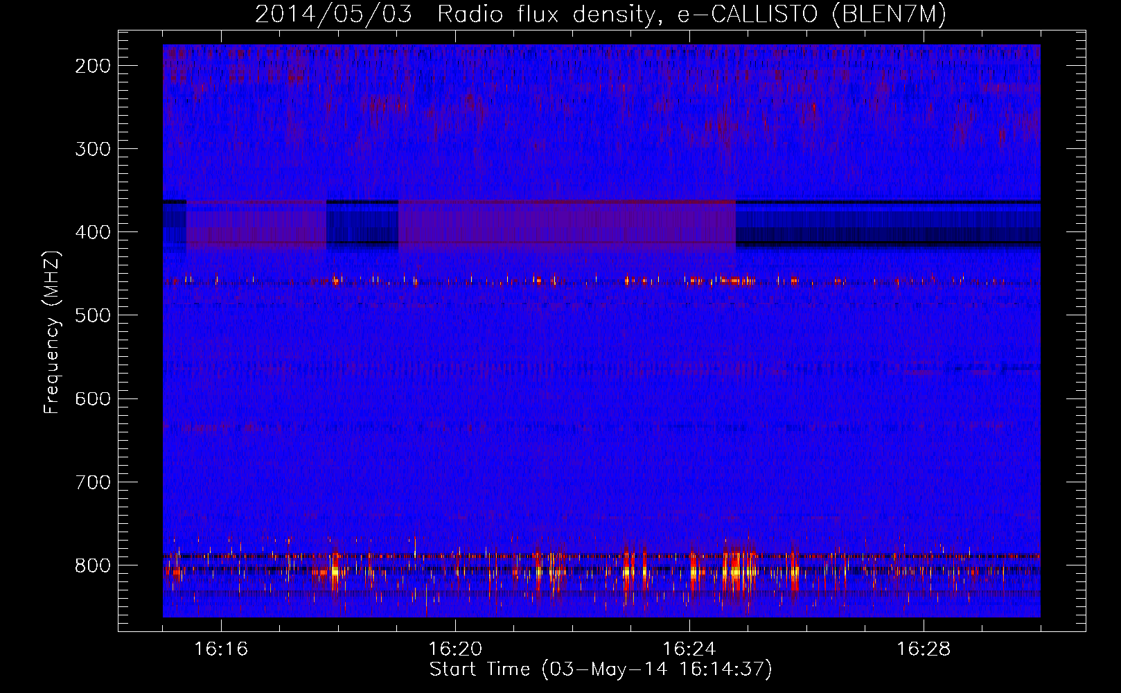Click the 'Frequency (MHZ)' axis label

[x=52, y=333]
